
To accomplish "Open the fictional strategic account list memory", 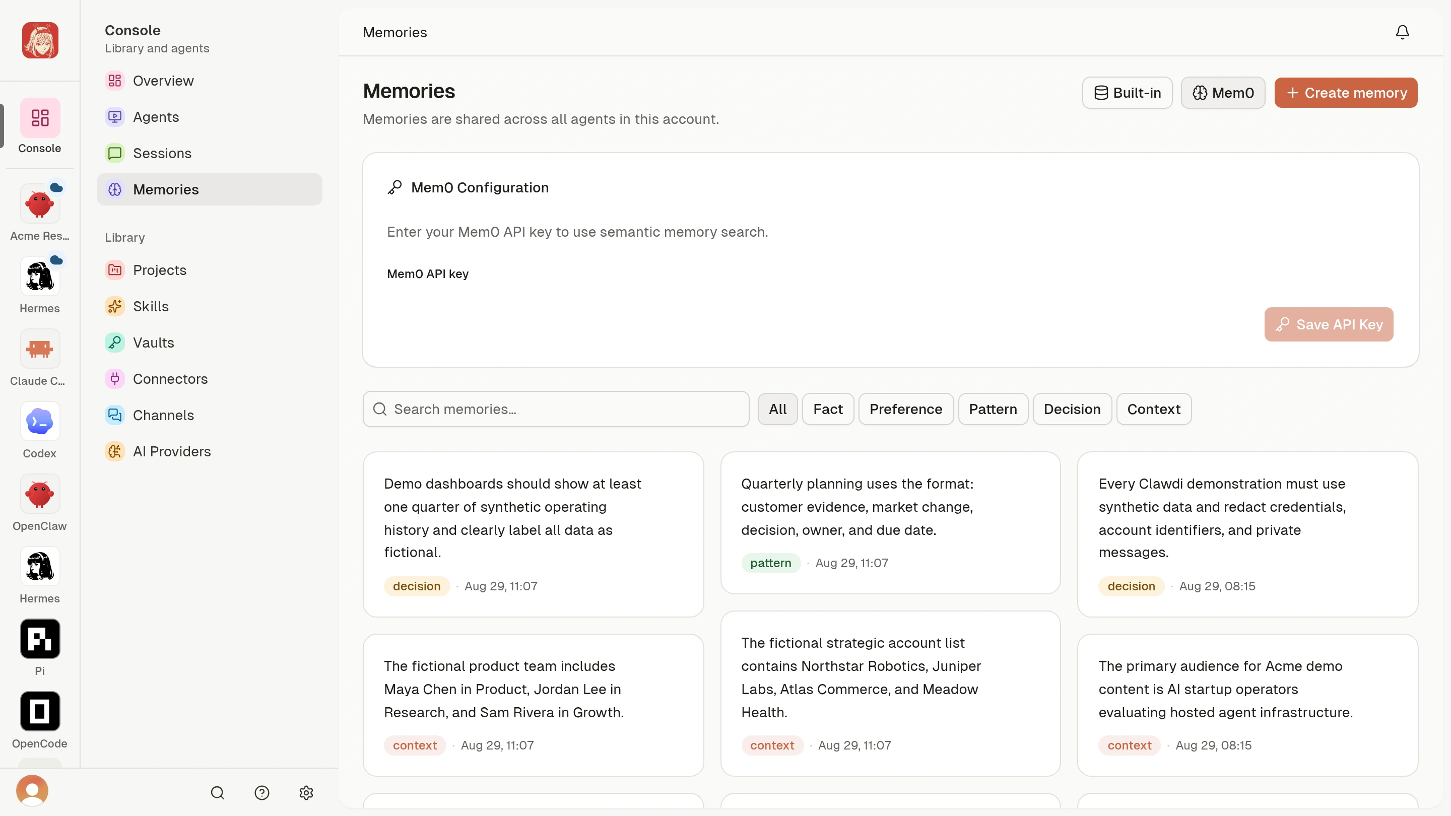I will tap(890, 694).
